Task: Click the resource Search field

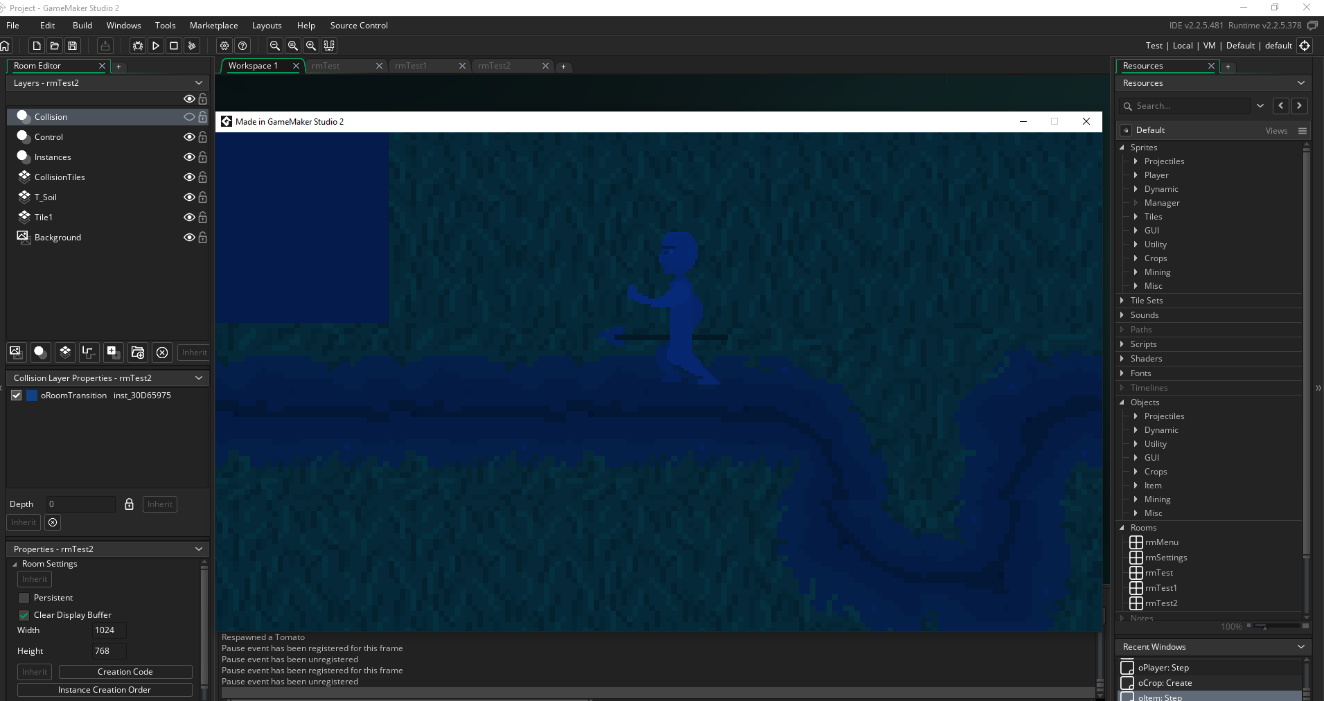Action: click(1190, 106)
